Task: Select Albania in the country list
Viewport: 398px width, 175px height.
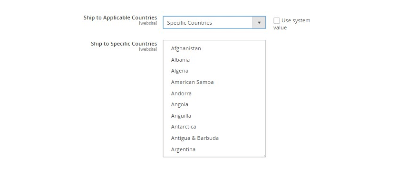Action: pyautogui.click(x=180, y=60)
